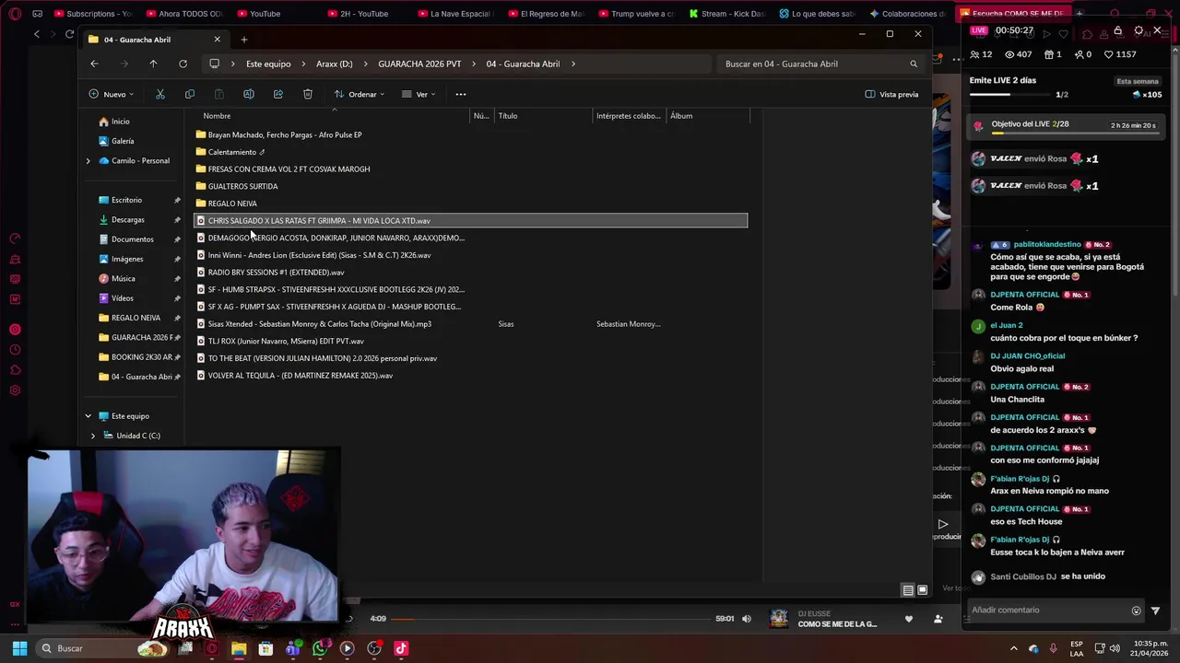Click the Windows Start button
1180x663 pixels.
click(x=19, y=648)
